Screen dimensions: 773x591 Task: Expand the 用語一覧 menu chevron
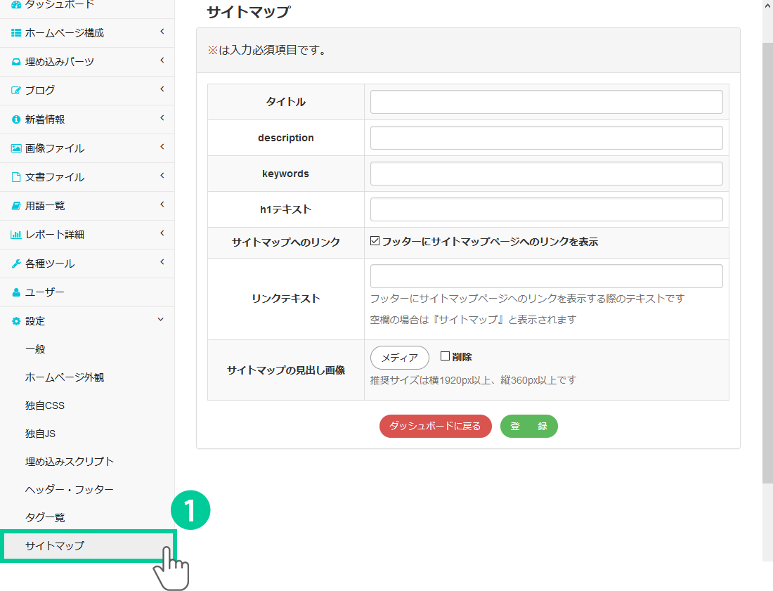(x=162, y=204)
